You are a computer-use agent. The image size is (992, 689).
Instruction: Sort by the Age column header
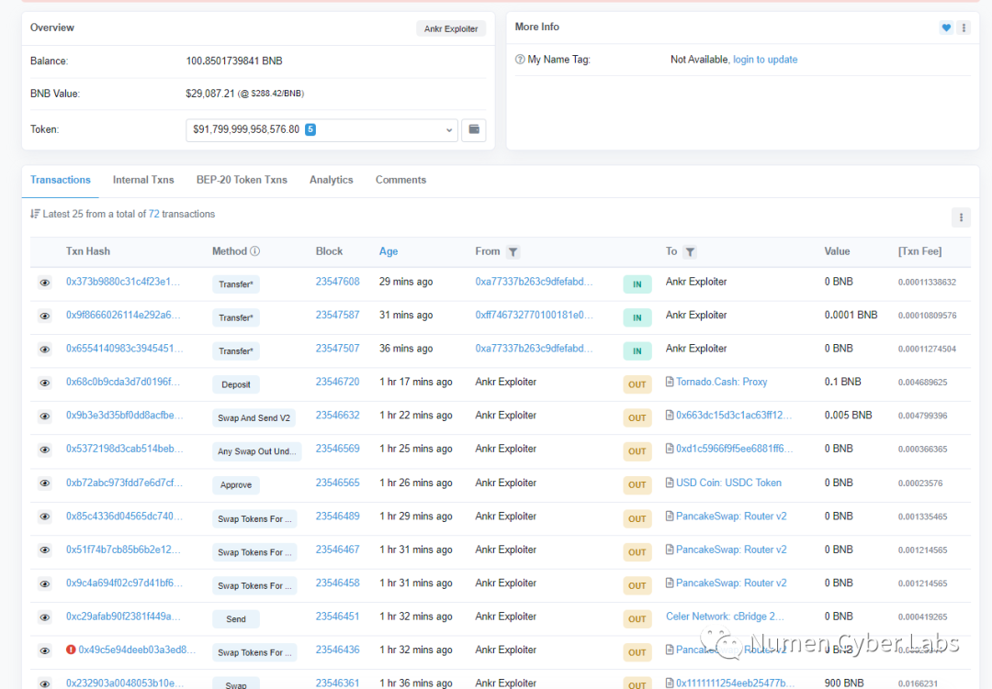coord(389,251)
